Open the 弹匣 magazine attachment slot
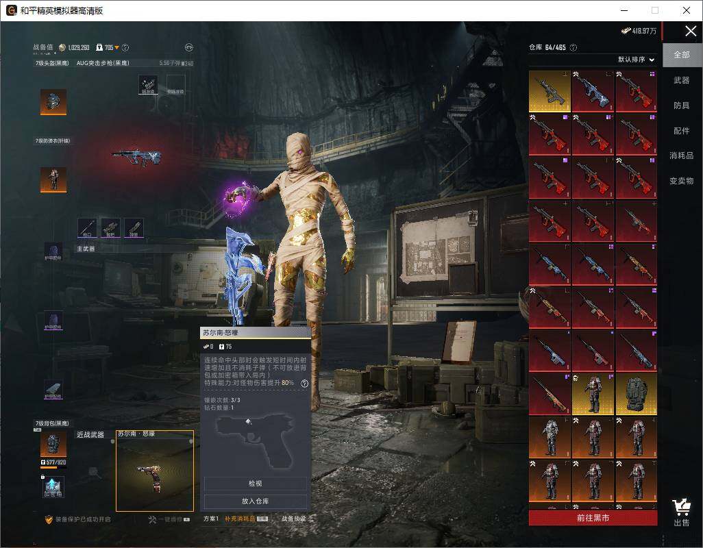 (134, 227)
